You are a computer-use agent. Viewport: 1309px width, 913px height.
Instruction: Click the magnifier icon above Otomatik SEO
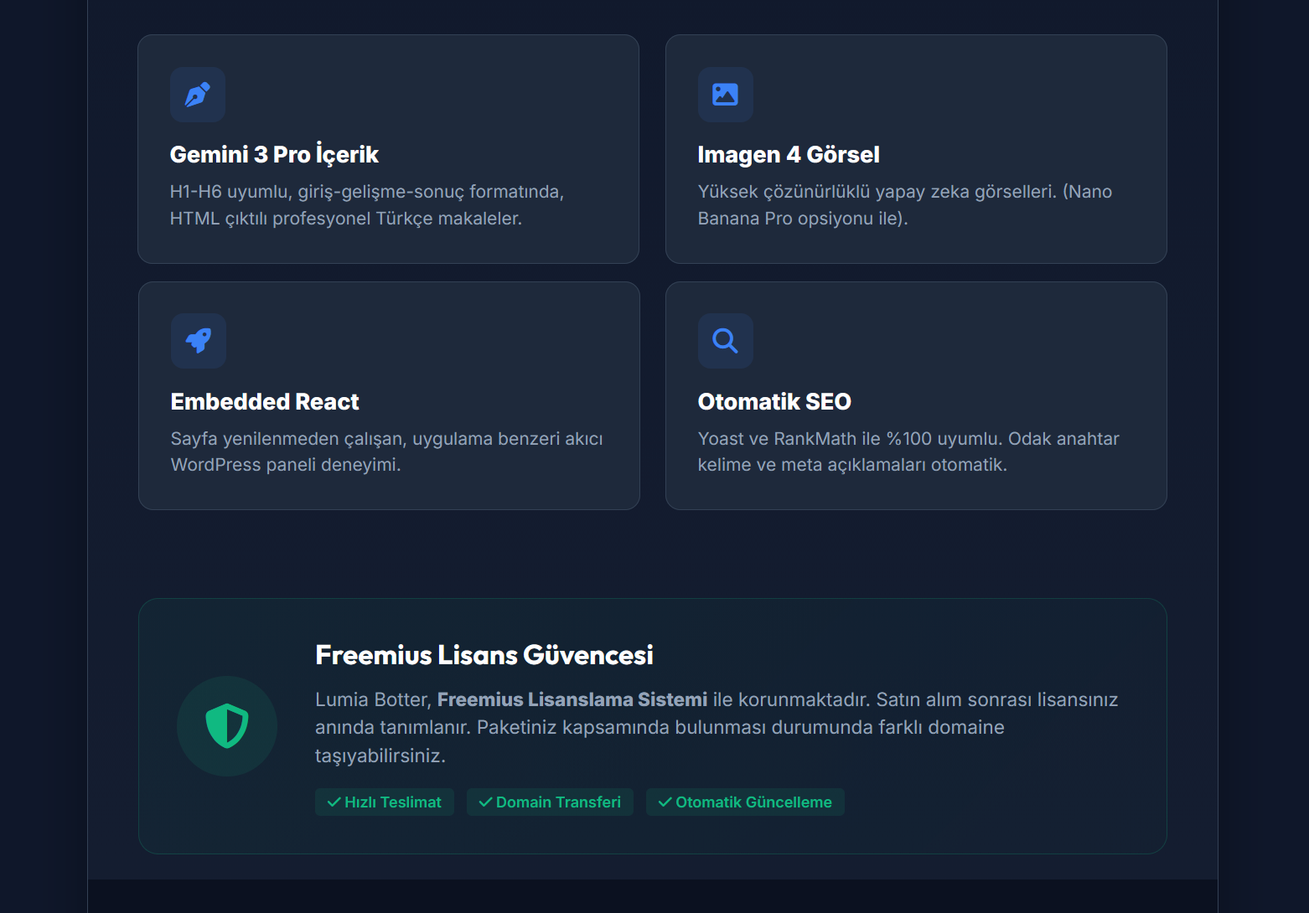[x=726, y=341]
